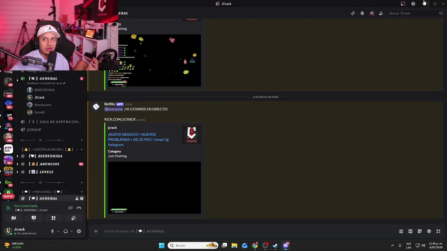Screen dimensions: 447x251
Task: Toggle noise suppression in voice panel
Action: pos(70,208)
